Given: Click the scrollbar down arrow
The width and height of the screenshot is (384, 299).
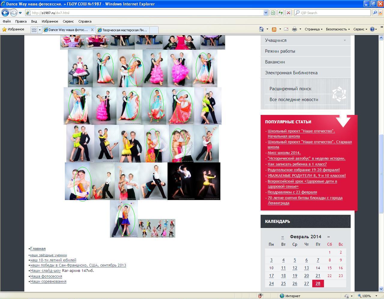Looking at the screenshot, I should click(381, 289).
